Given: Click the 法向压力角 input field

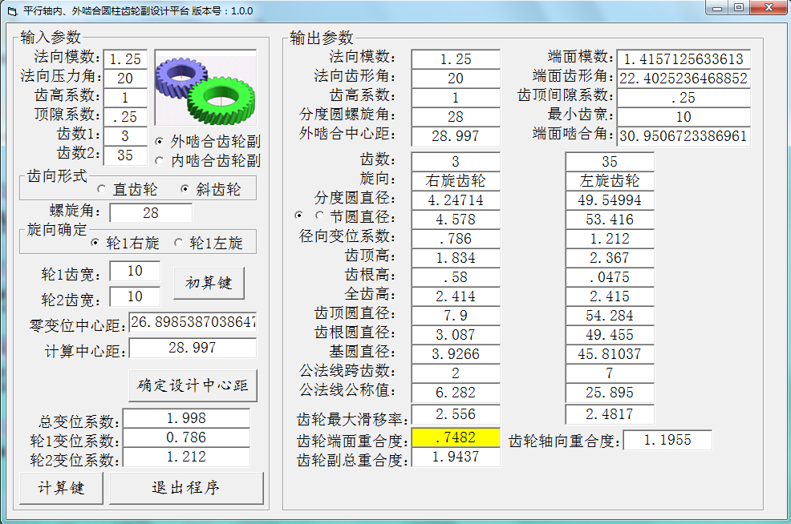Looking at the screenshot, I should coord(125,78).
